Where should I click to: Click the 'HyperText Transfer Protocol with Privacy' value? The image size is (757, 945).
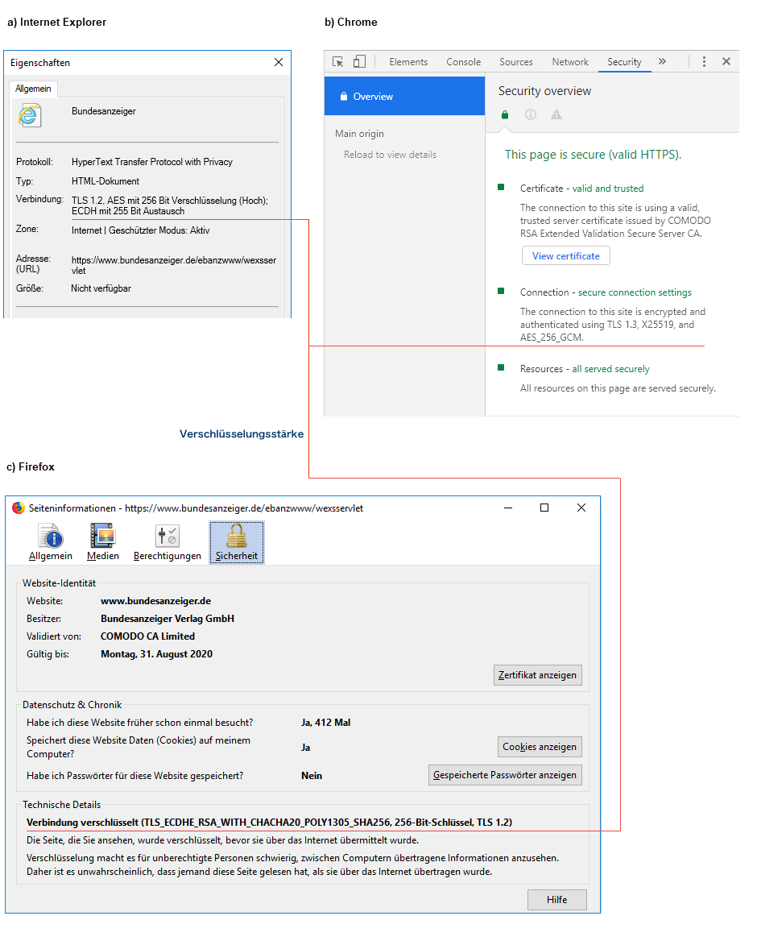click(x=151, y=162)
